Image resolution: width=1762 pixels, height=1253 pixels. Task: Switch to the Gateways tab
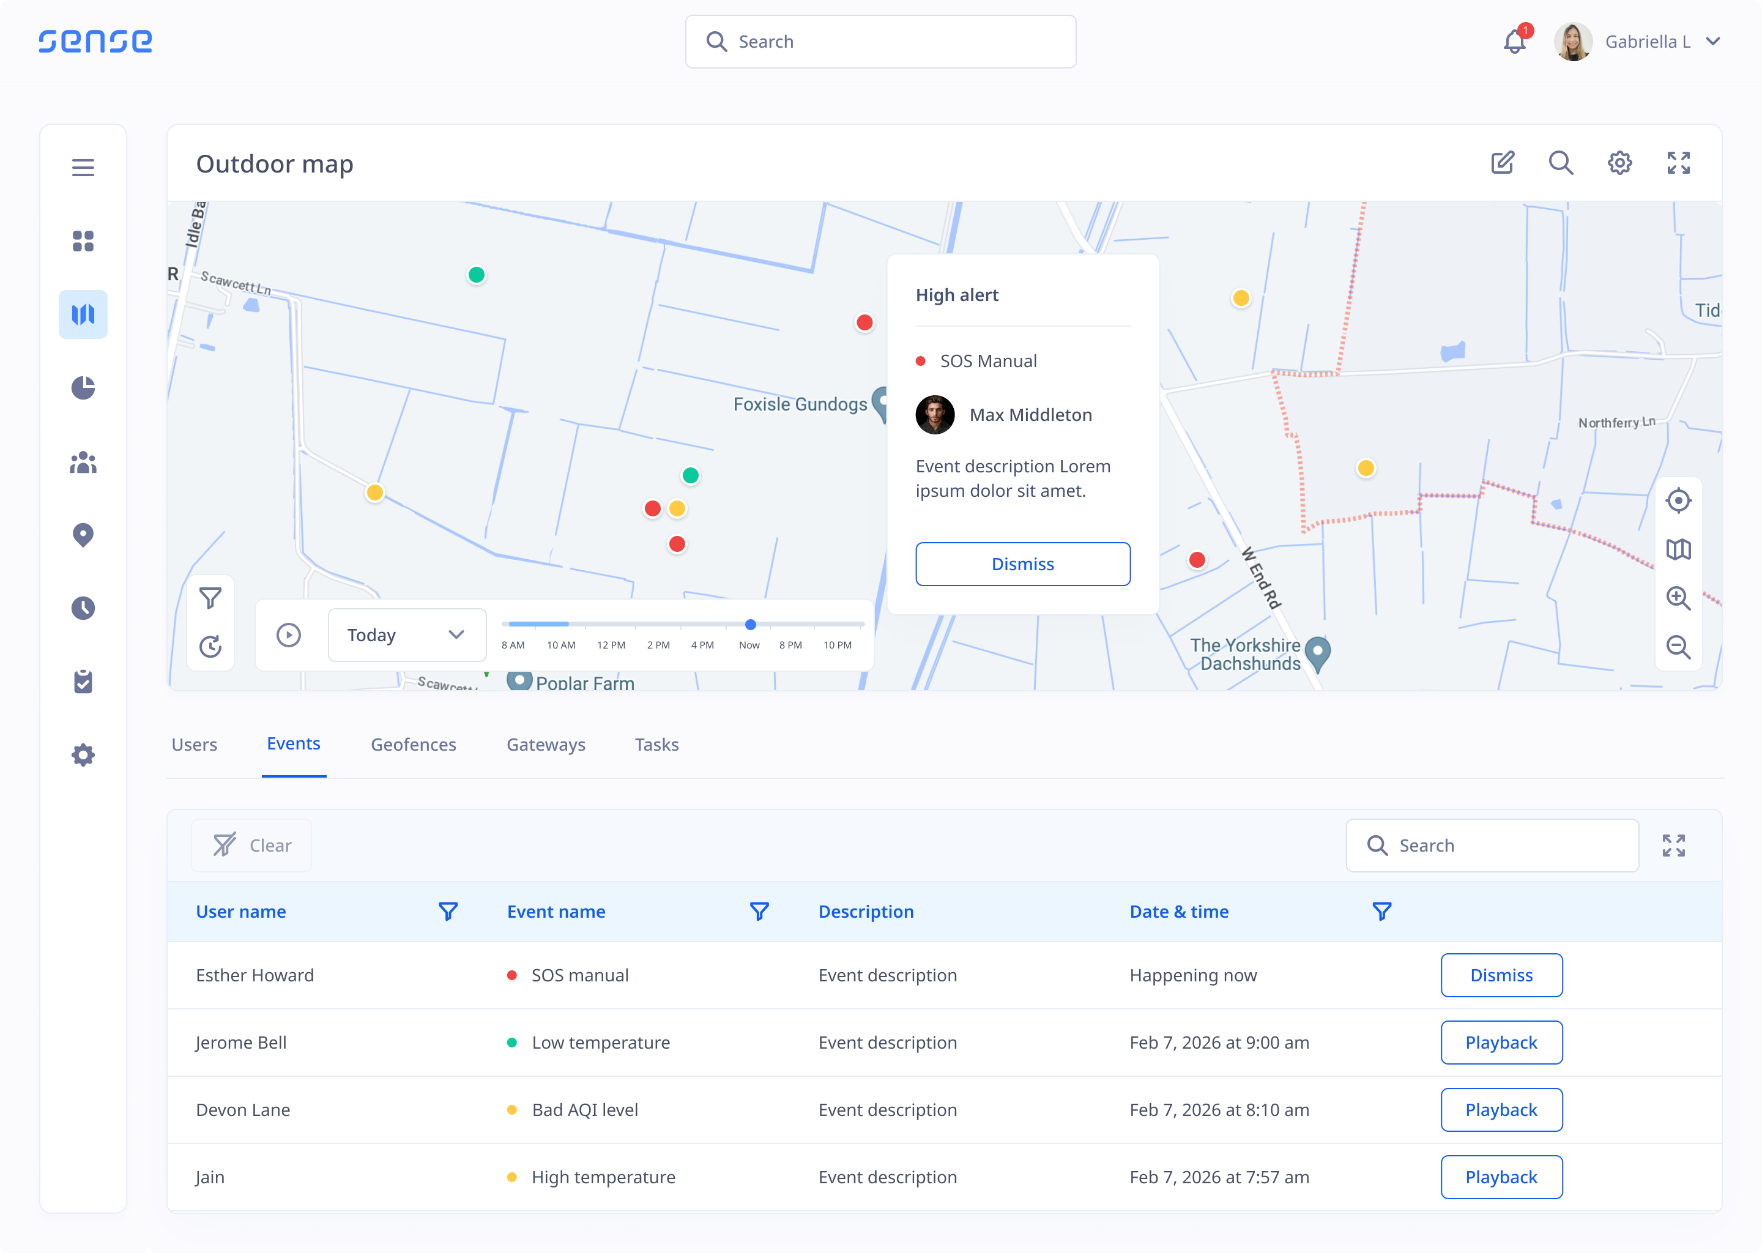pos(545,745)
